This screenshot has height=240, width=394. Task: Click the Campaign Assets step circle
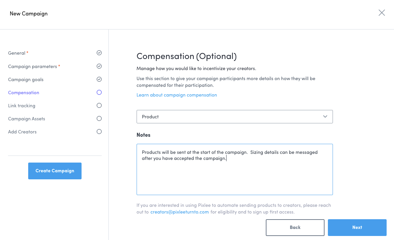[99, 119]
